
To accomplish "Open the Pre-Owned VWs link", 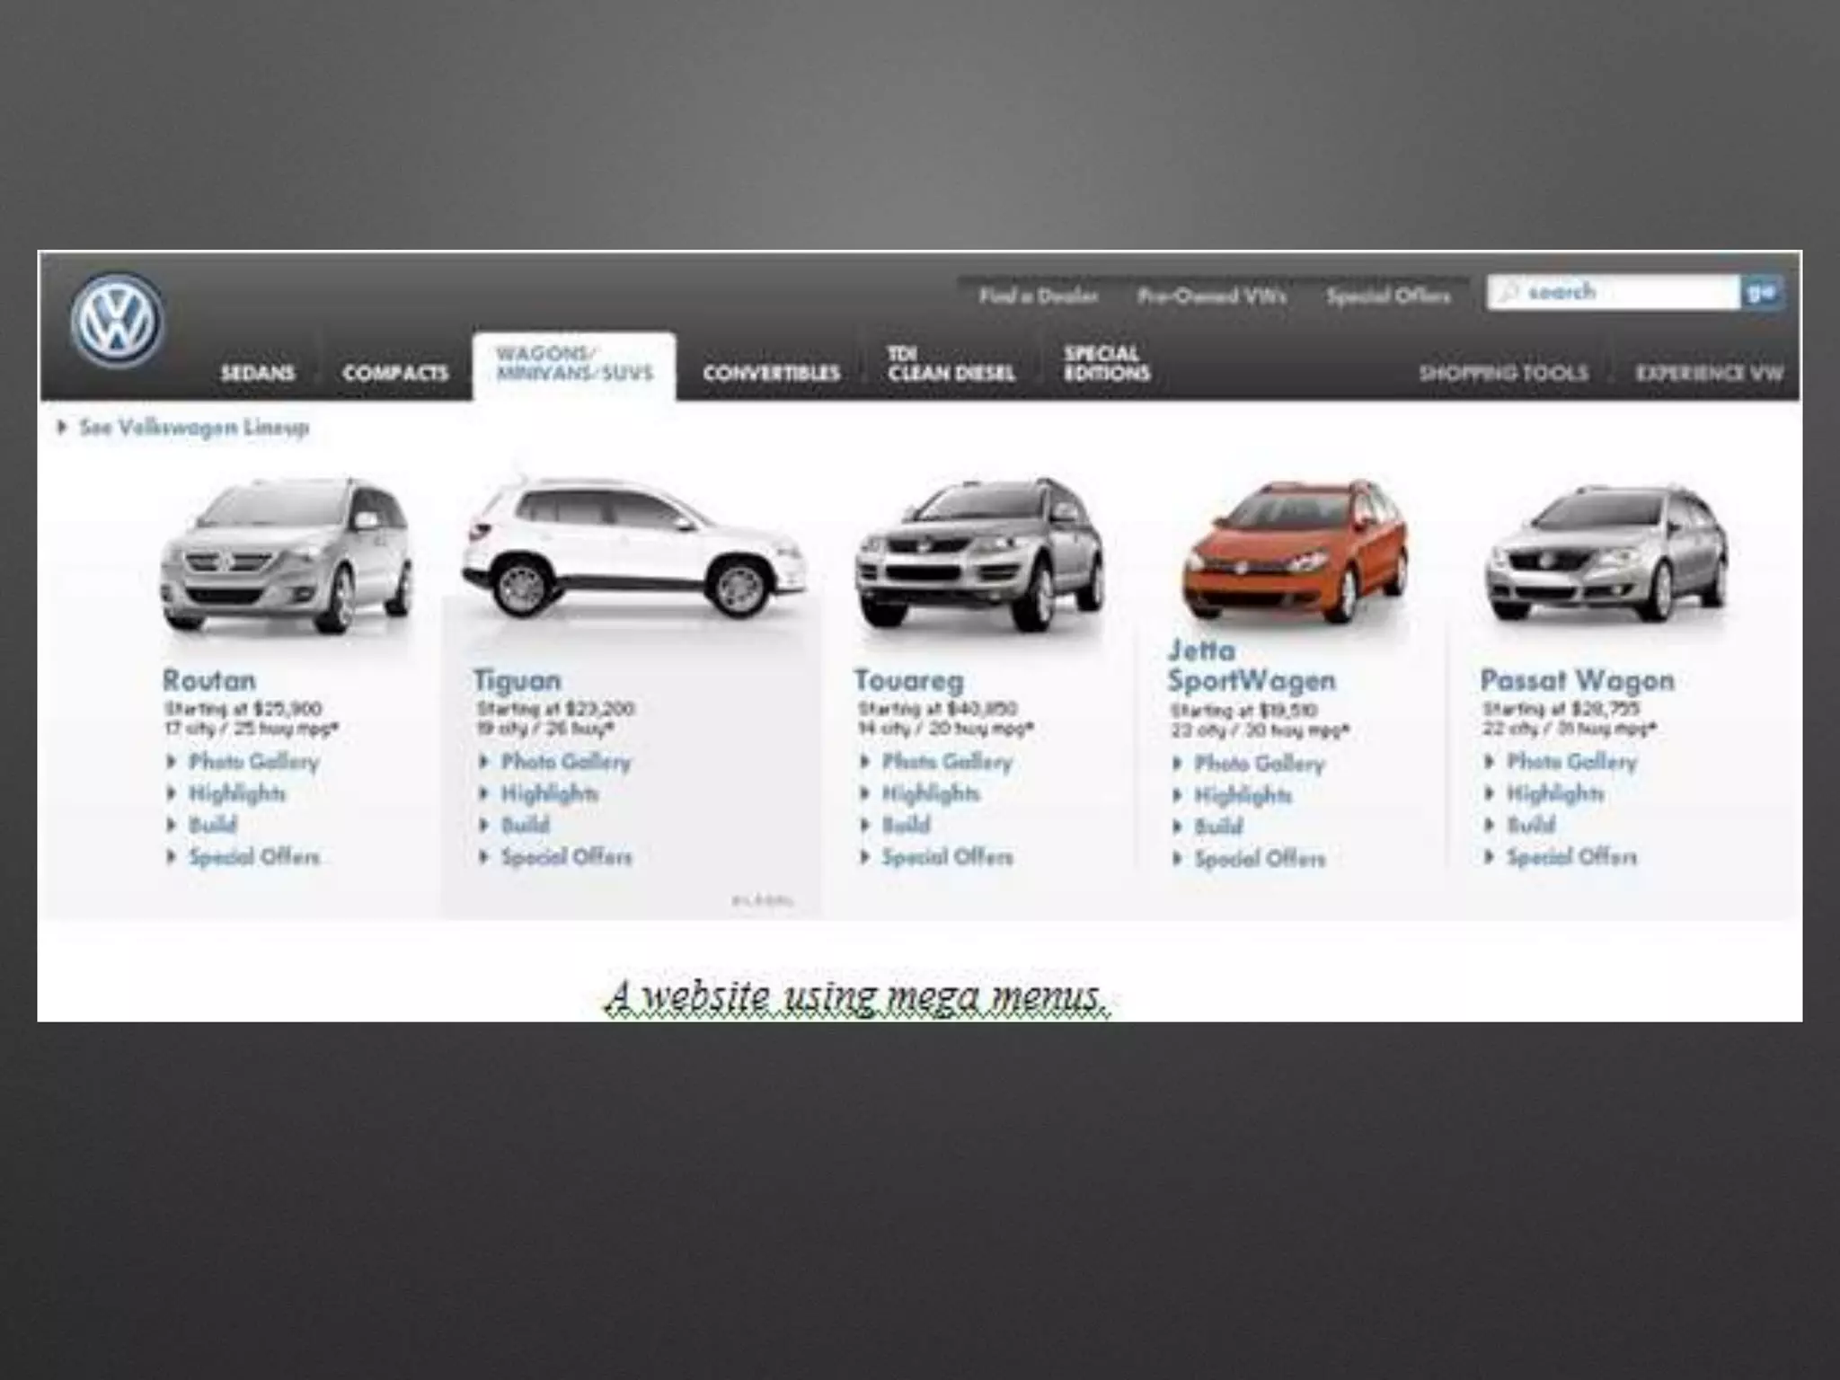I will pyautogui.click(x=1211, y=296).
